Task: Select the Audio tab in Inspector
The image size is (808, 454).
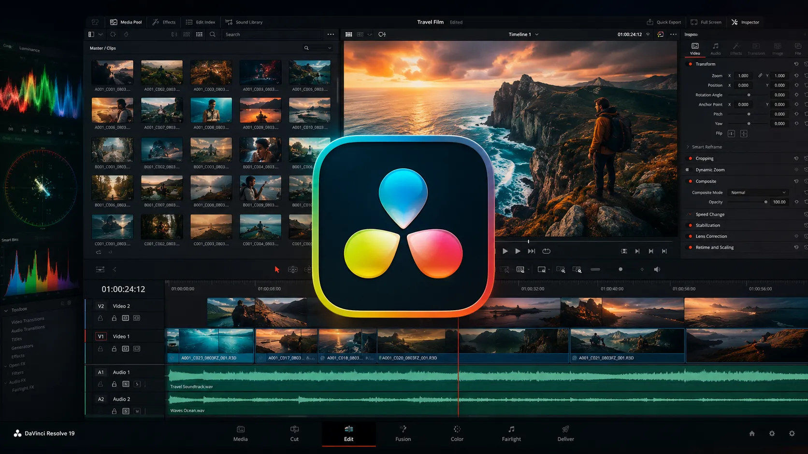Action: click(715, 49)
